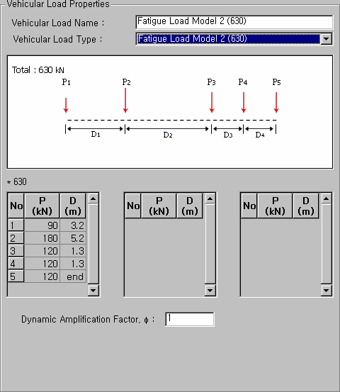Click the Dynamic Amplification Factor input field

pos(190,319)
